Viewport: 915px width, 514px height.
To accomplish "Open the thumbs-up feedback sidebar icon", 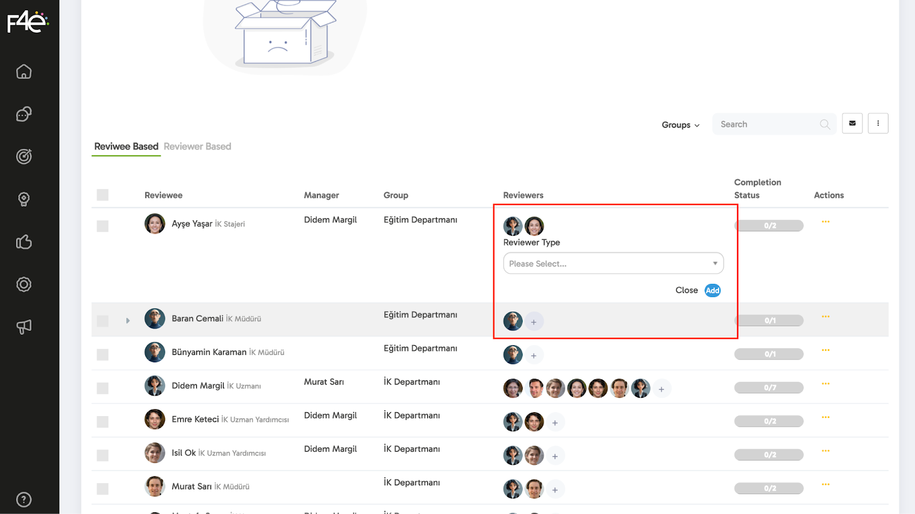I will 24,242.
